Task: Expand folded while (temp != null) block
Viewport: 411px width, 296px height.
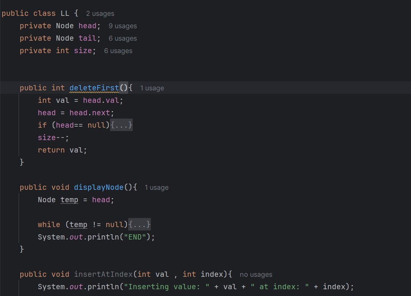Action: [x=140, y=224]
